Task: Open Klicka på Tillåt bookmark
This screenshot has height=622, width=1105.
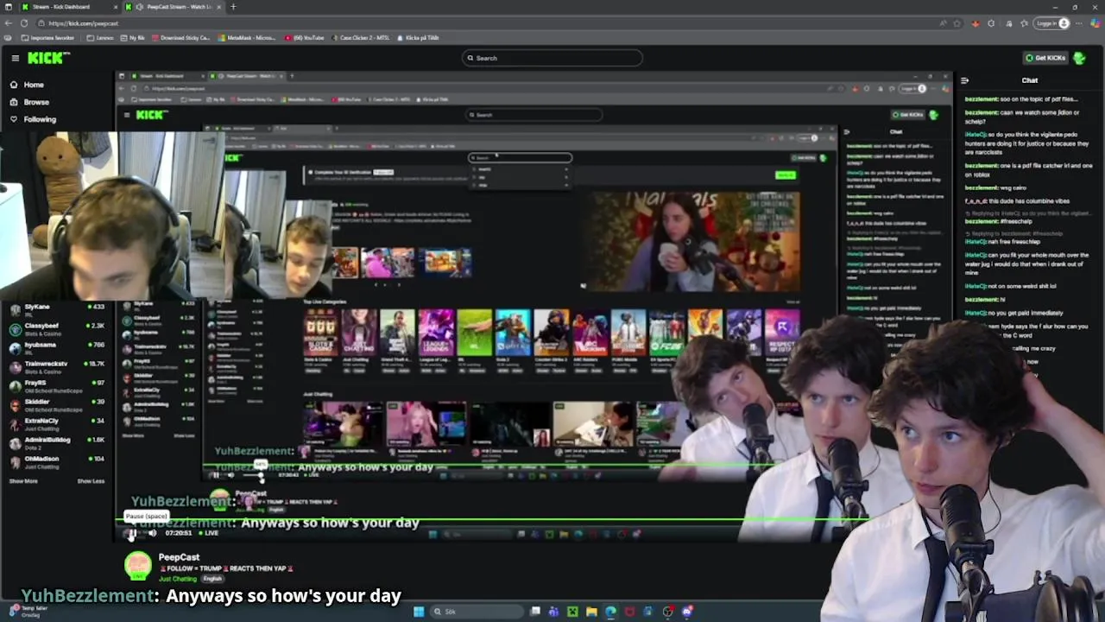Action: [419, 38]
